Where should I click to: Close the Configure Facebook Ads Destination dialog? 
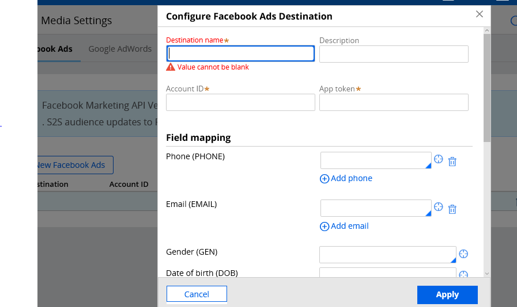pyautogui.click(x=480, y=14)
